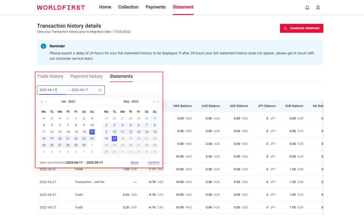Open the Payments menu item
This screenshot has width=364, height=216.
(x=156, y=7)
